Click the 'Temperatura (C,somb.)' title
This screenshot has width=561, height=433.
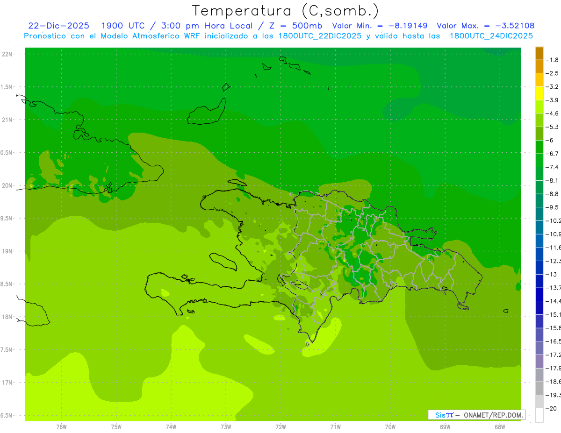(x=286, y=11)
